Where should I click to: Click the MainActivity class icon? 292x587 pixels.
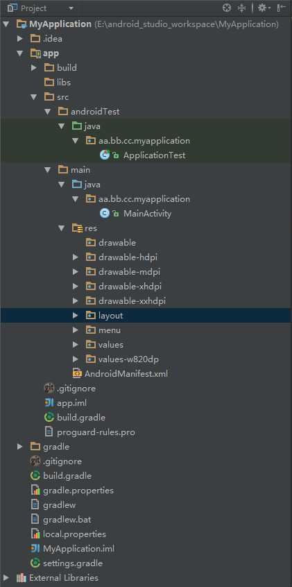[105, 214]
